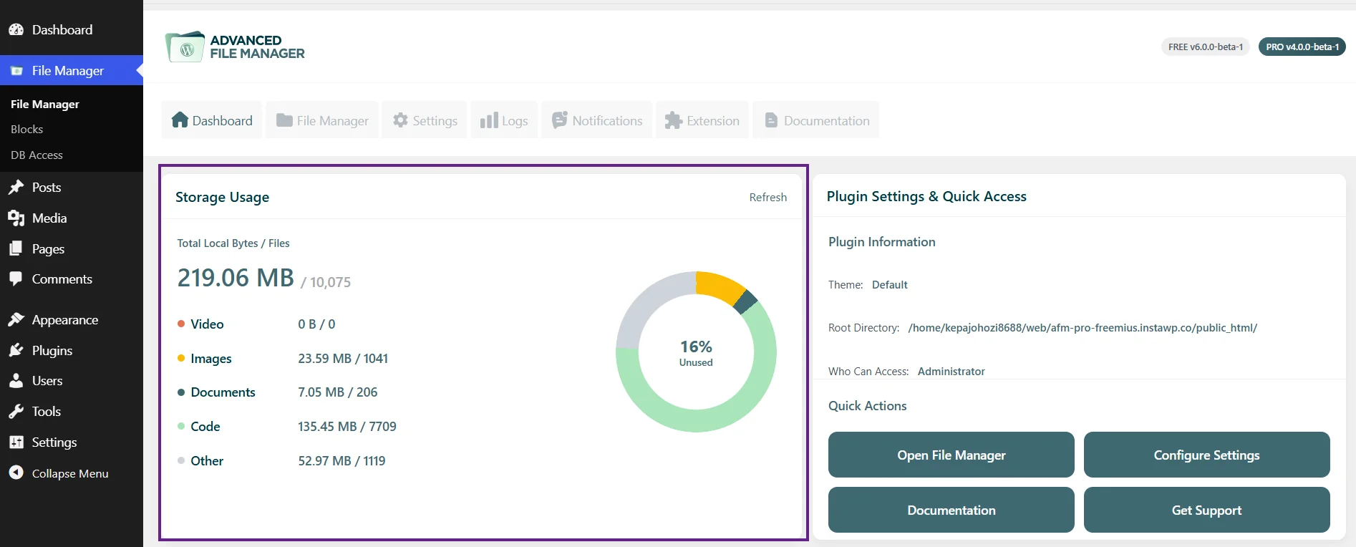The image size is (1356, 547).
Task: Click the Users person icon
Action: coord(16,381)
